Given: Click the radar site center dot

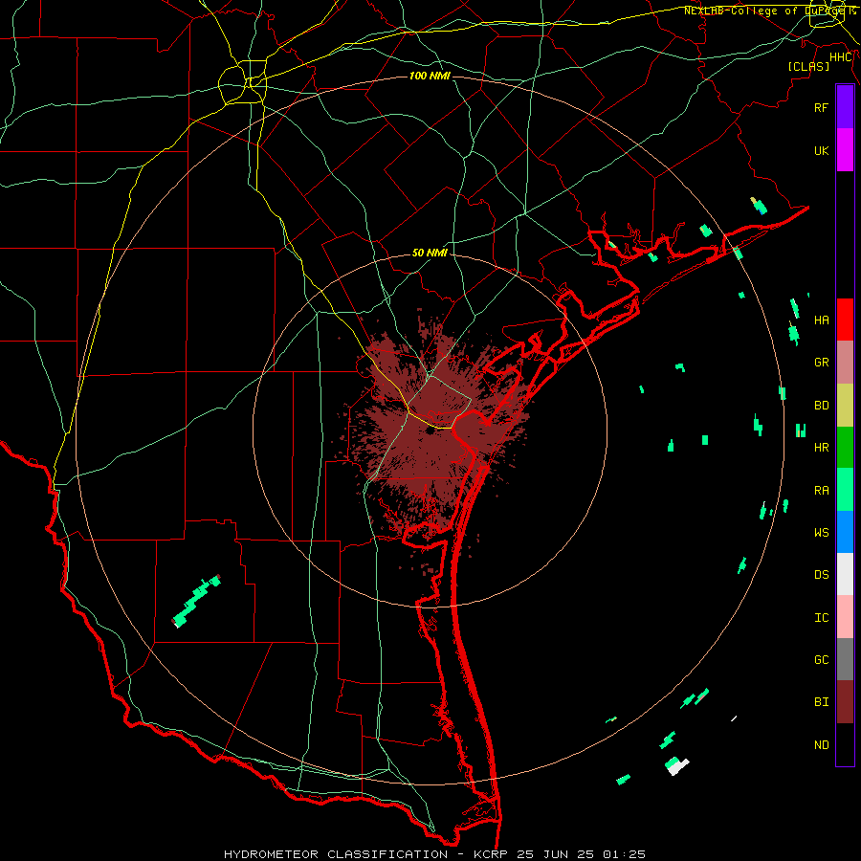Looking at the screenshot, I should click(x=430, y=431).
